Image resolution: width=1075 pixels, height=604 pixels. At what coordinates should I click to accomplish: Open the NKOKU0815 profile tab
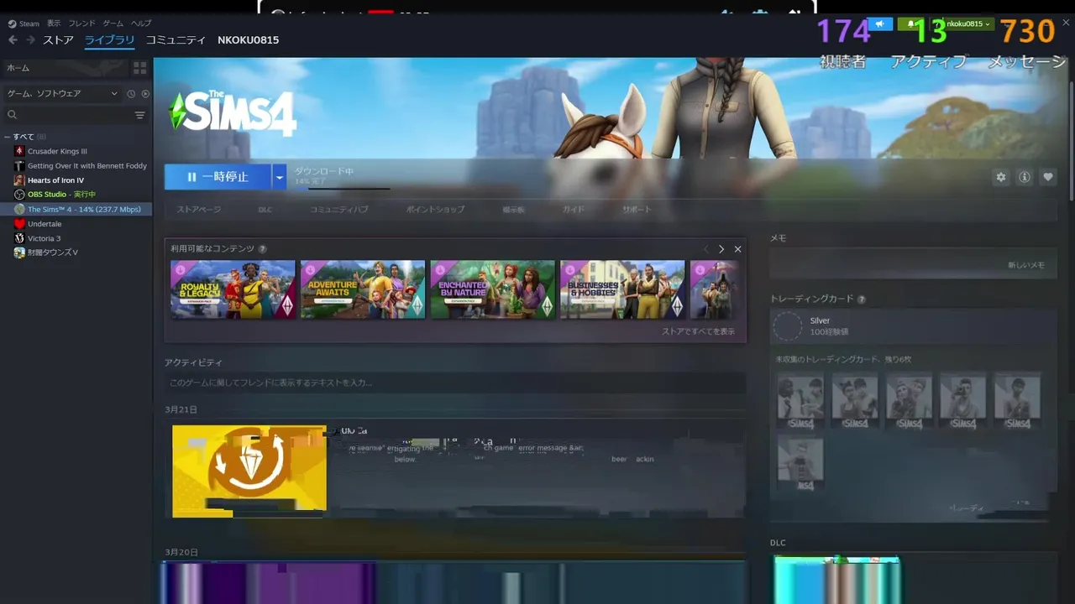pyautogui.click(x=248, y=39)
